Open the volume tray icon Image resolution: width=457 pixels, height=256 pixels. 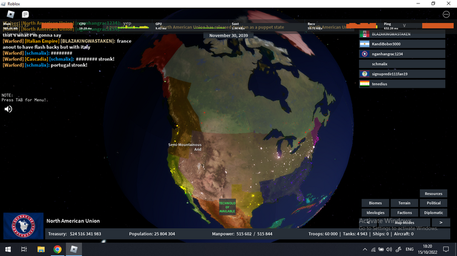click(x=389, y=249)
